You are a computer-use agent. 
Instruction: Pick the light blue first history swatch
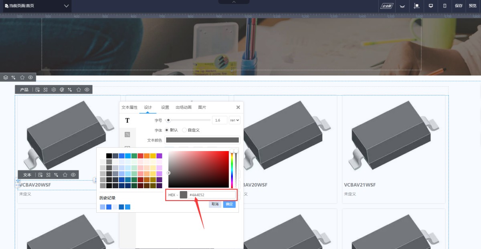coord(103,207)
